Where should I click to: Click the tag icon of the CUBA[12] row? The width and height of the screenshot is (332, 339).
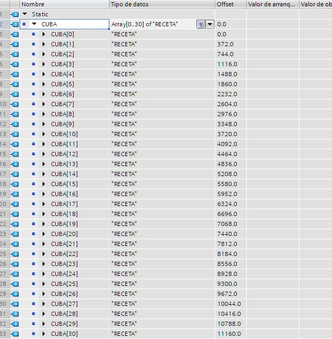point(15,154)
